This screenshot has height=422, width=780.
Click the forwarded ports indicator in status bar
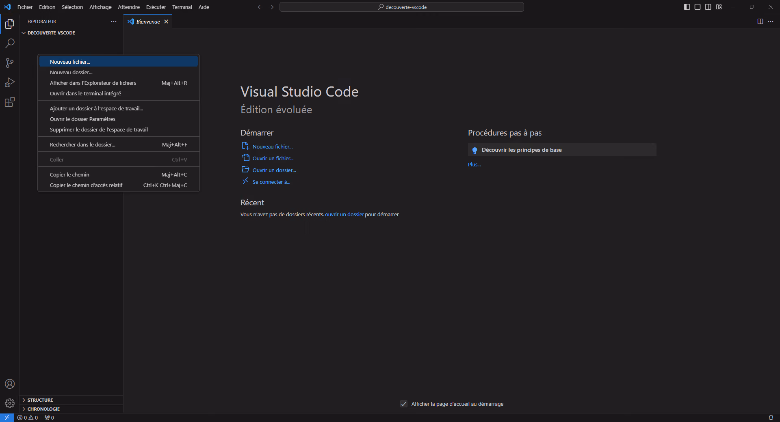[49, 418]
